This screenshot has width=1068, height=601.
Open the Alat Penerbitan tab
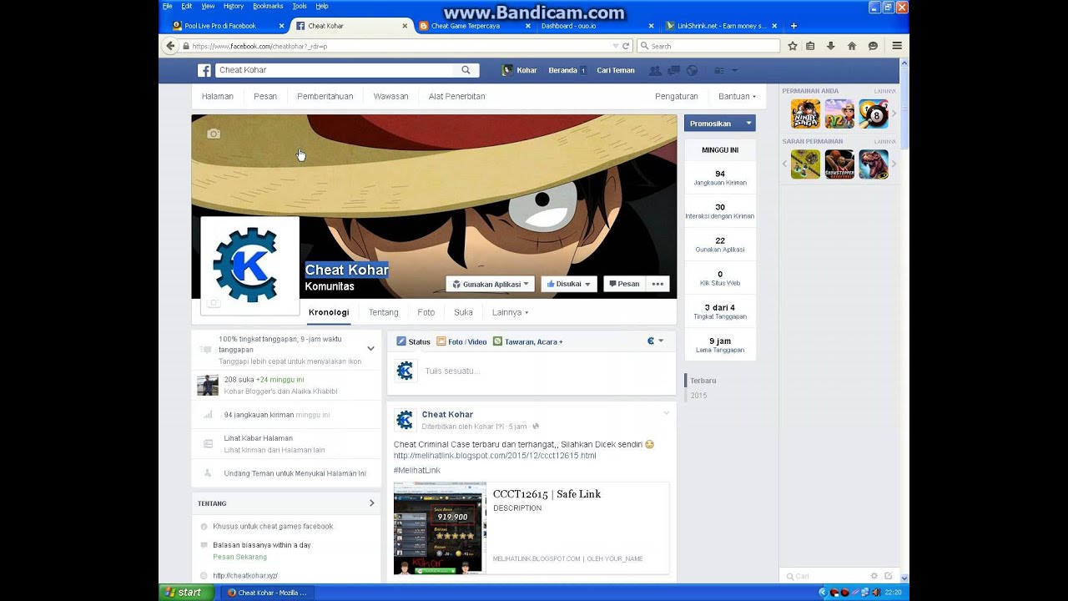pos(456,96)
